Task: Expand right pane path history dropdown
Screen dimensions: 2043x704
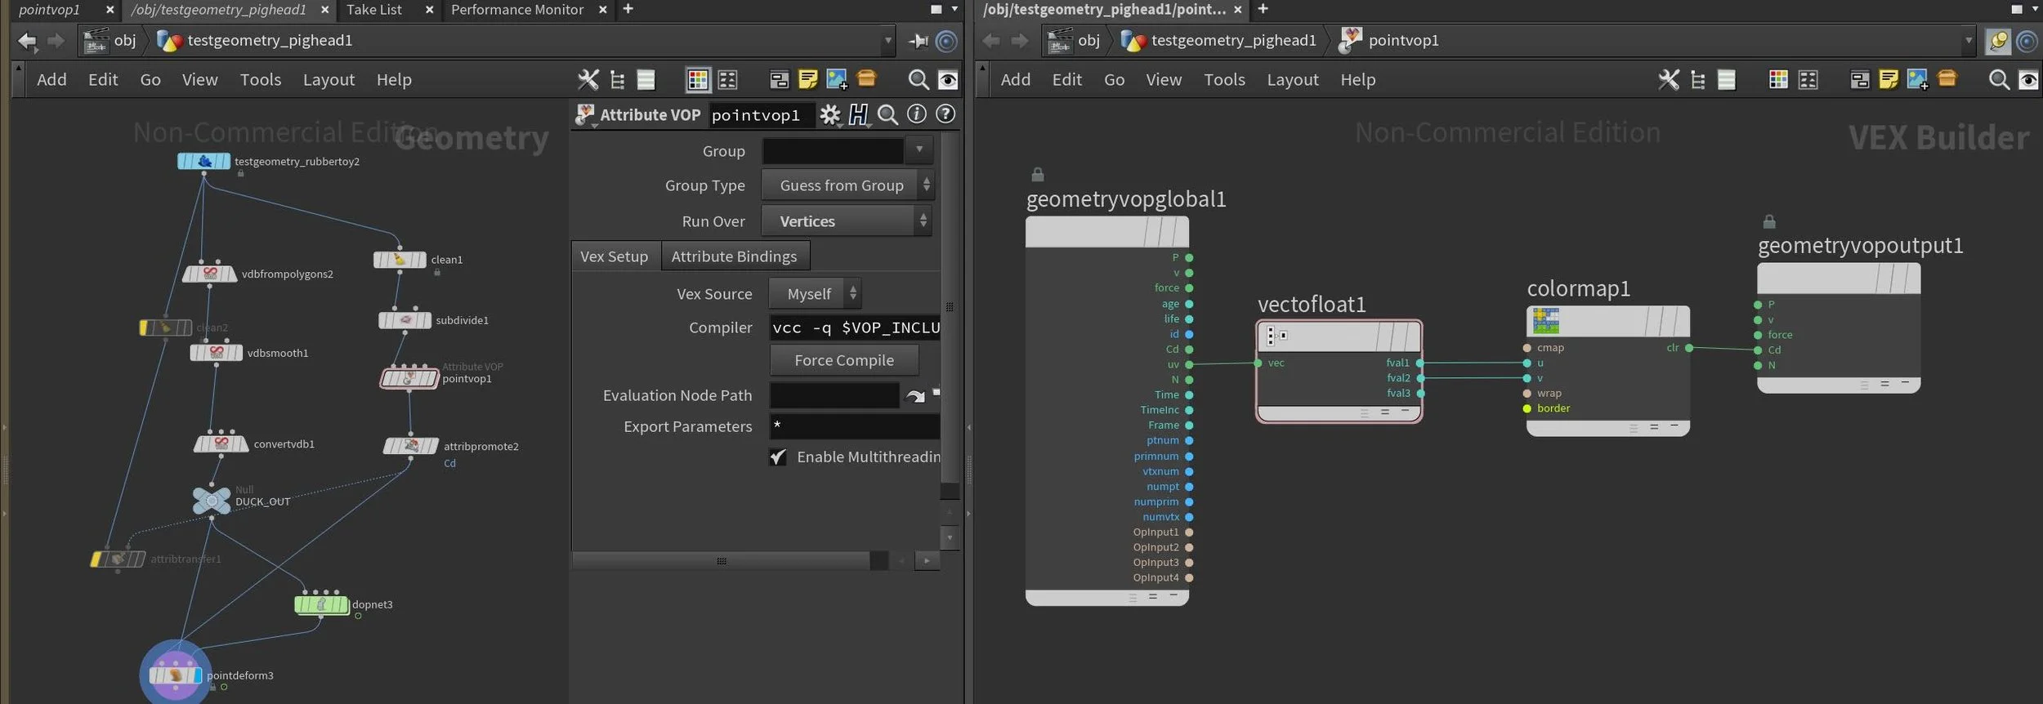Action: (1969, 40)
